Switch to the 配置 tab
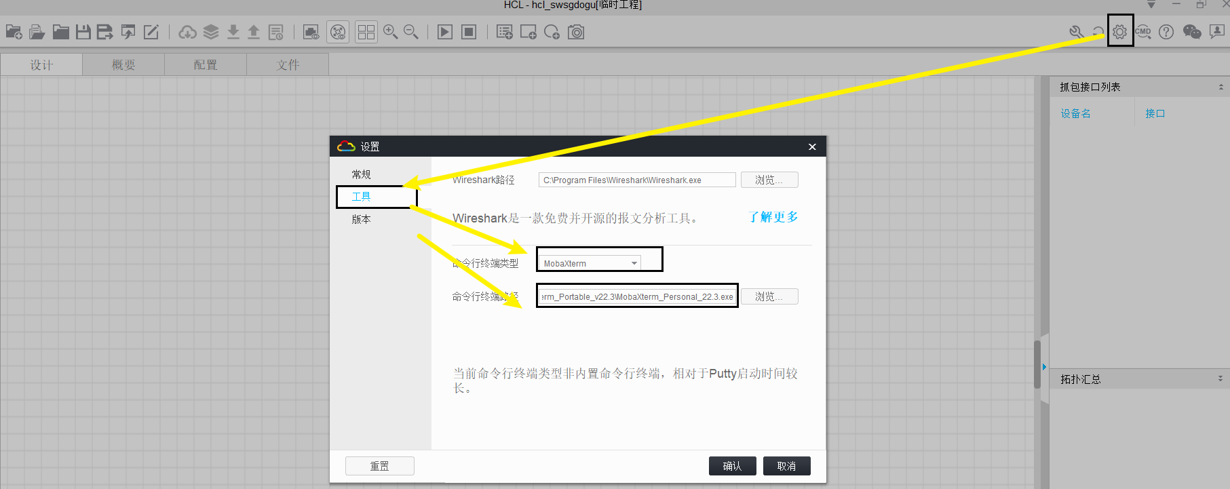 [x=206, y=65]
